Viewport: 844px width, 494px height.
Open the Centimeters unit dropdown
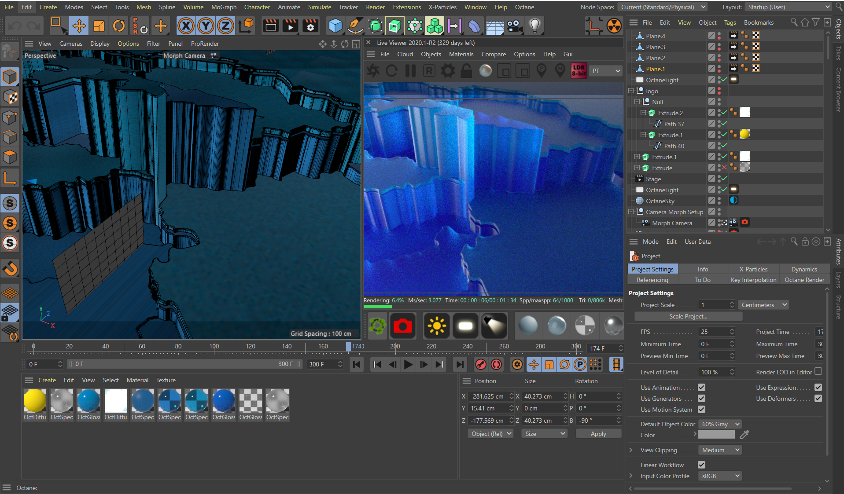(763, 305)
